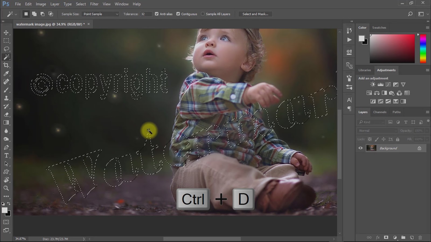Image resolution: width=431 pixels, height=242 pixels.
Task: Select the Zoom tool
Action: (x=6, y=188)
